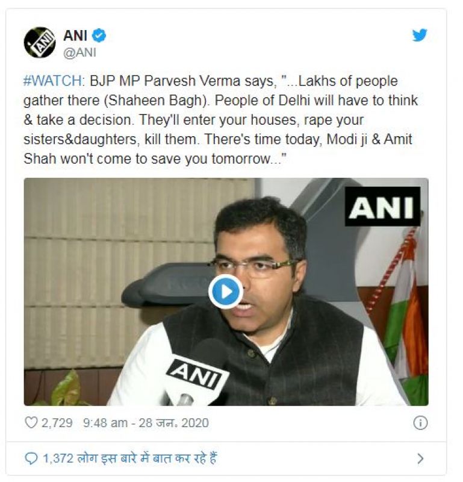Image resolution: width=463 pixels, height=482 pixels.
Task: Play the embedded ANI video
Action: (x=226, y=292)
